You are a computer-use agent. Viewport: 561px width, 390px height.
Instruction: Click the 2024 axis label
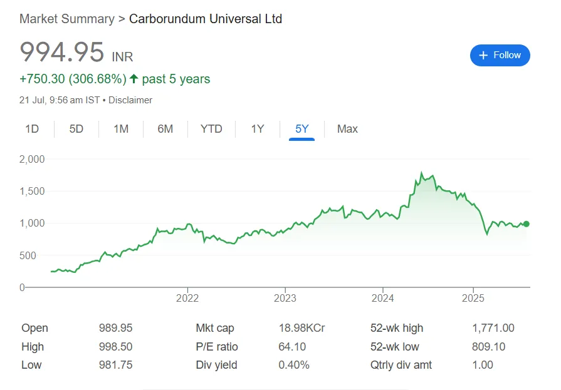tap(382, 298)
